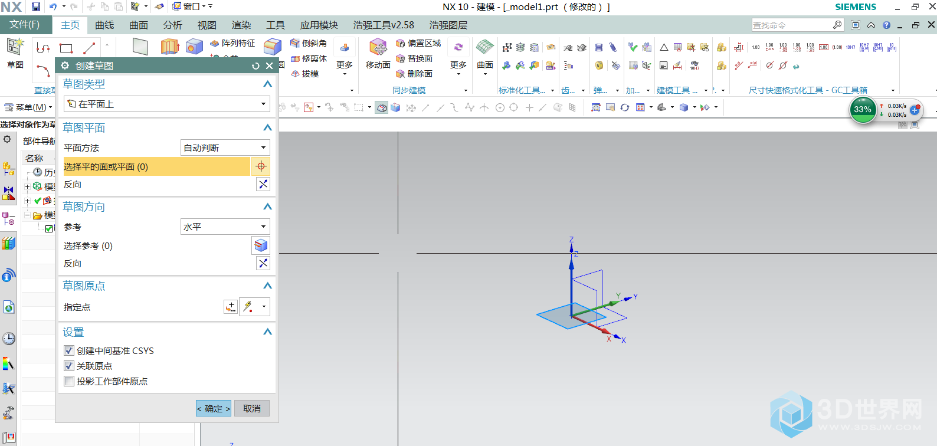Toggle green checkbox in part navigator tree

[49, 229]
